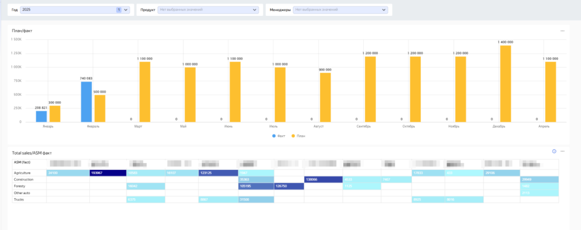Click the Foresty cell showing 126750

[x=288, y=186]
